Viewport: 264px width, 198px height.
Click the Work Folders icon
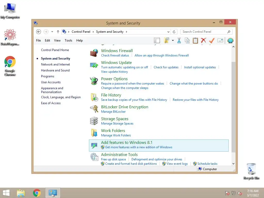pyautogui.click(x=94, y=133)
